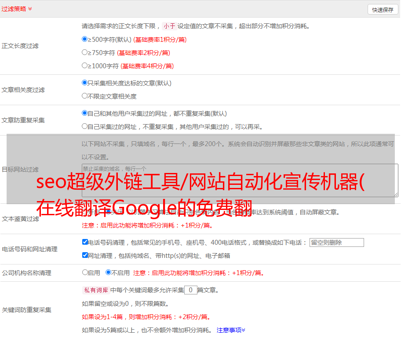Click the keyword article count field showing 0
This screenshot has height=338, width=401.
click(191, 290)
